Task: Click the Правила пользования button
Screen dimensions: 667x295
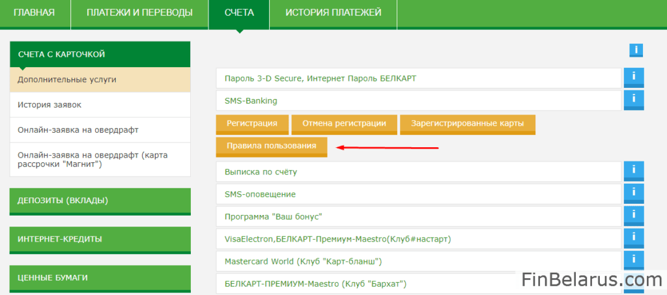Action: pyautogui.click(x=271, y=146)
